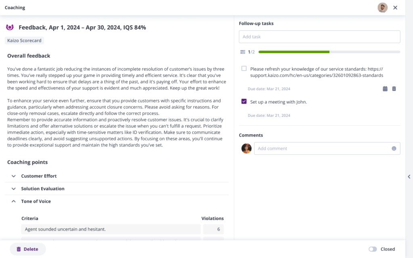
Task: Open the user profile avatar
Action: 382,8
